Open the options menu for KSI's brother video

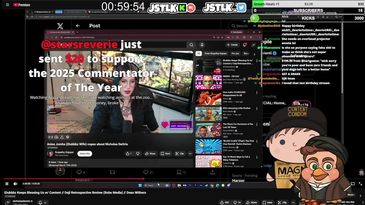[257, 108]
